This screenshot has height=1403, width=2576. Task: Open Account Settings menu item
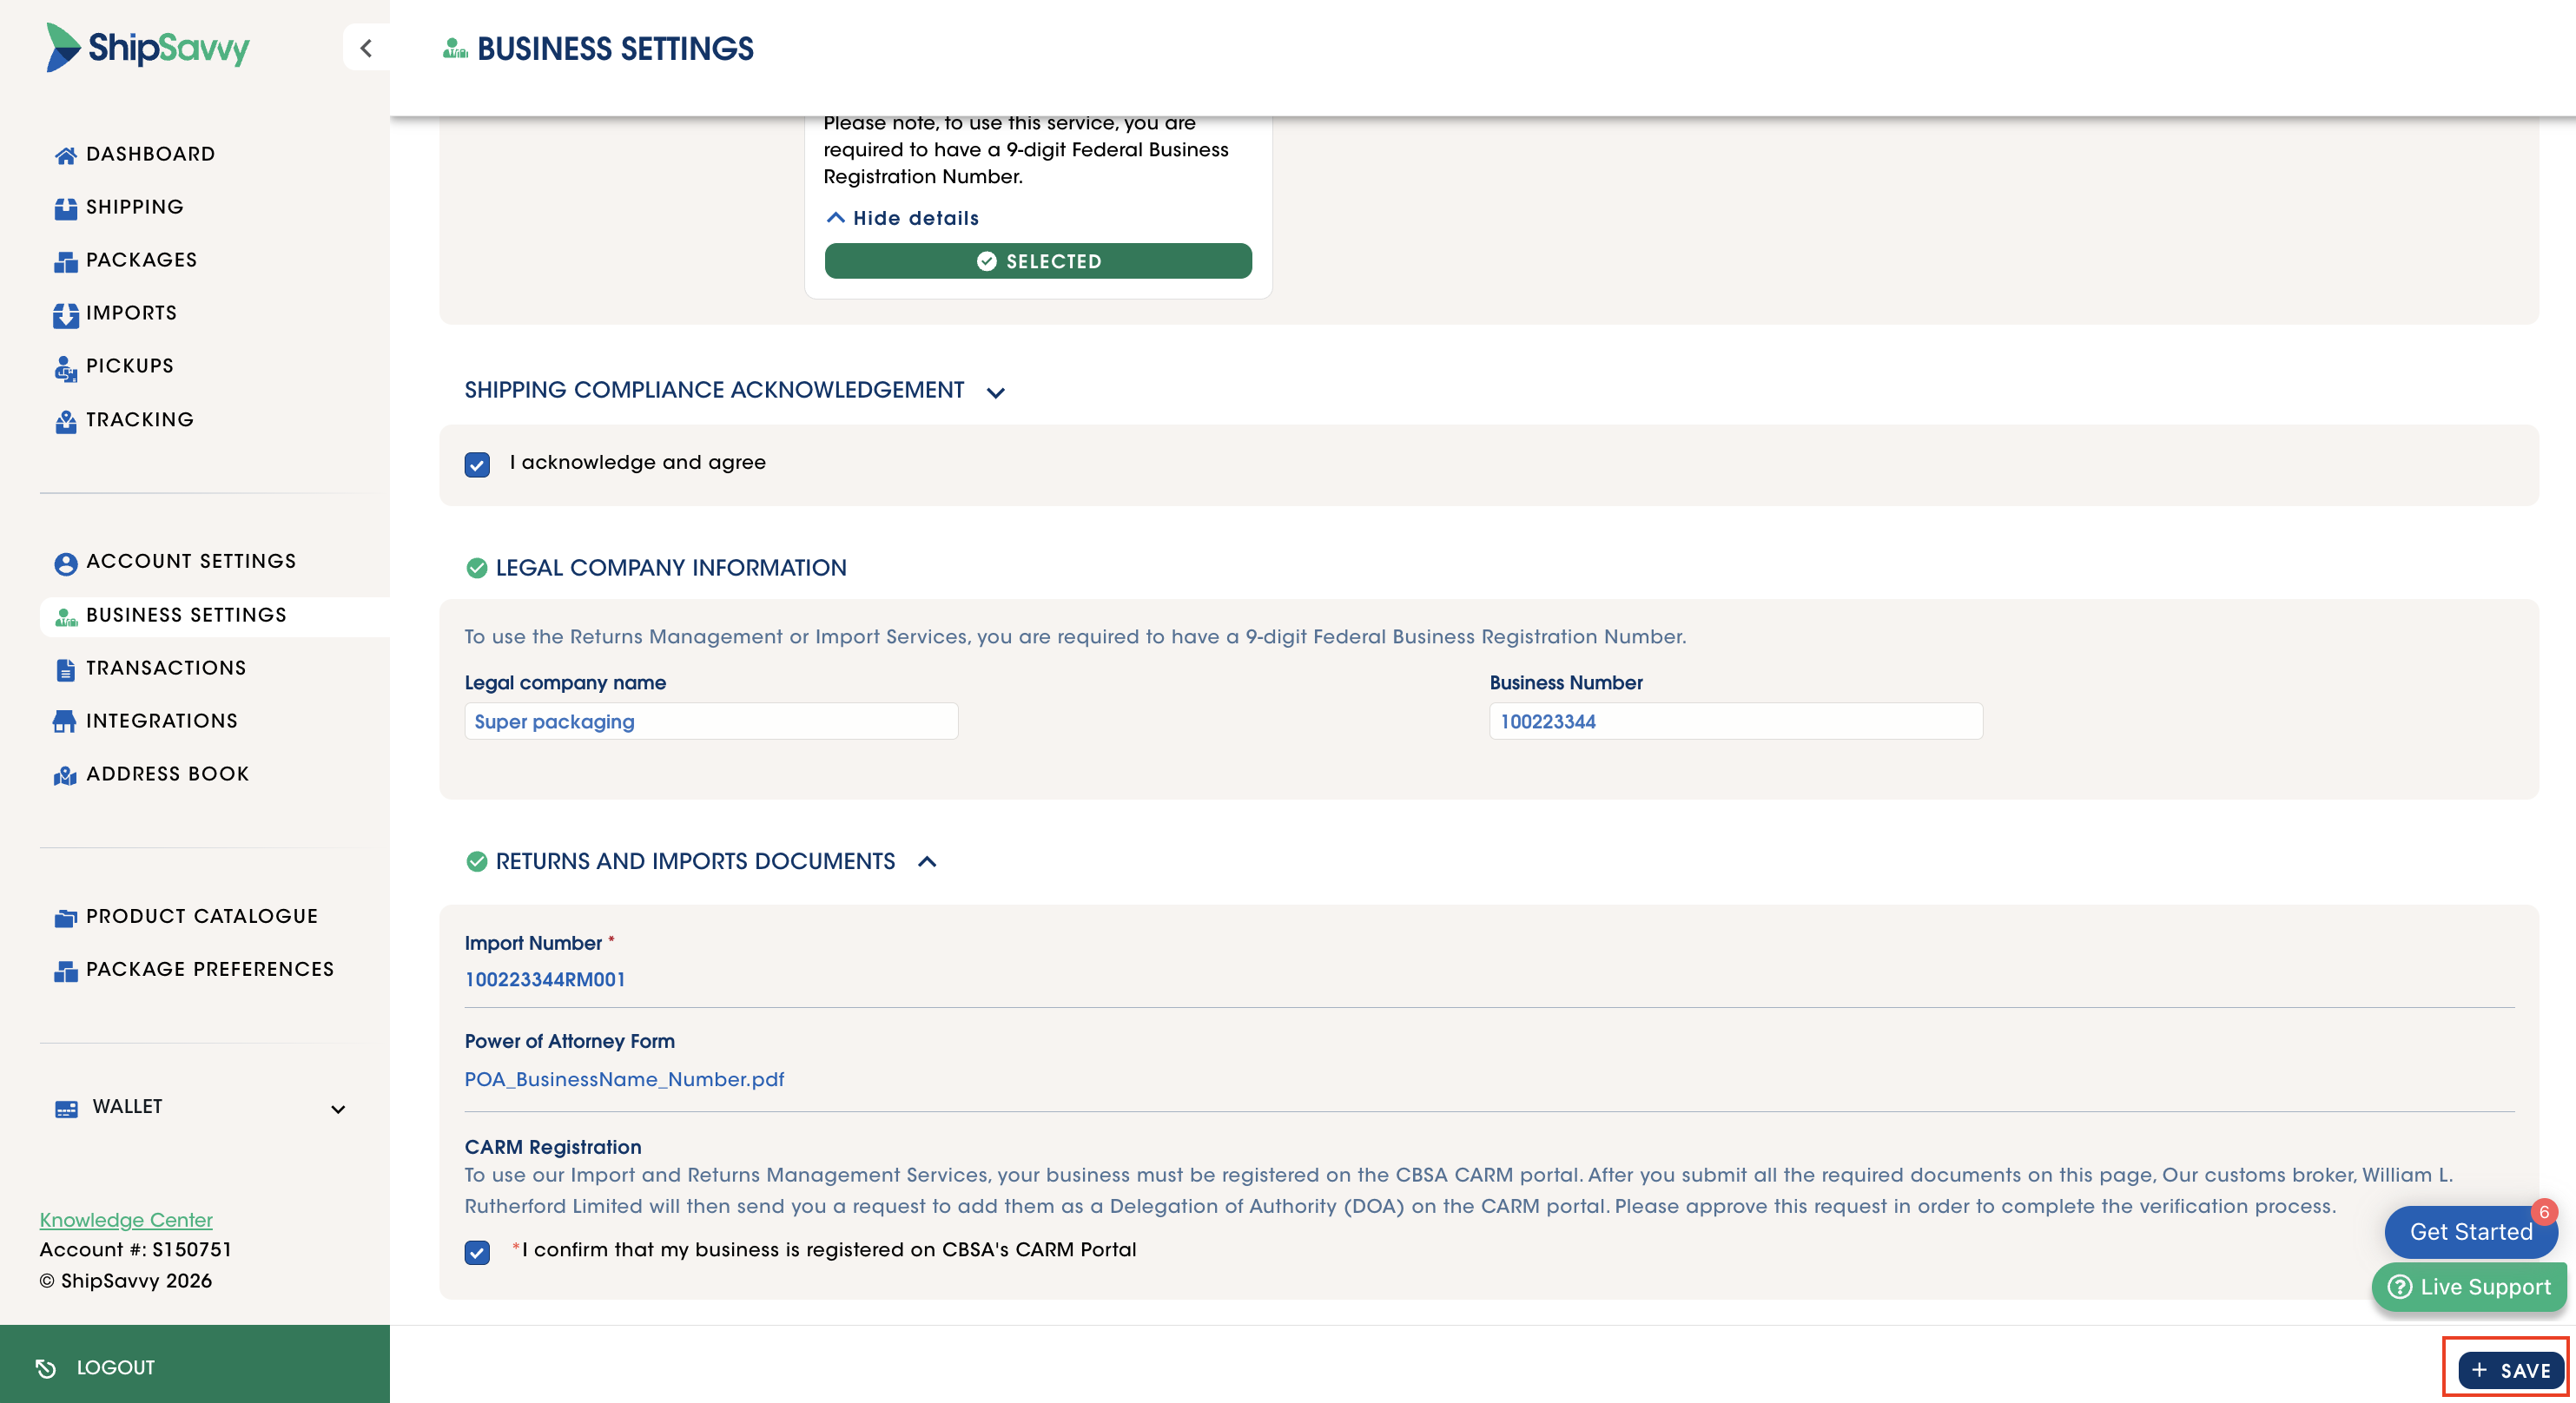click(190, 562)
